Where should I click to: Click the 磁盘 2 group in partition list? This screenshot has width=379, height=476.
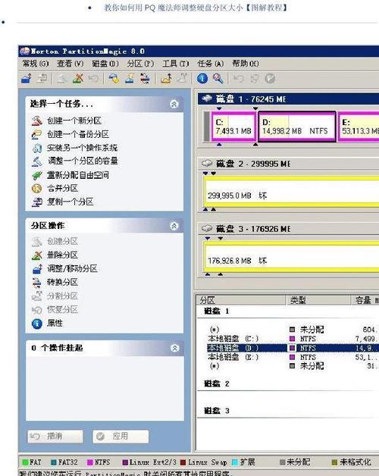pyautogui.click(x=217, y=384)
